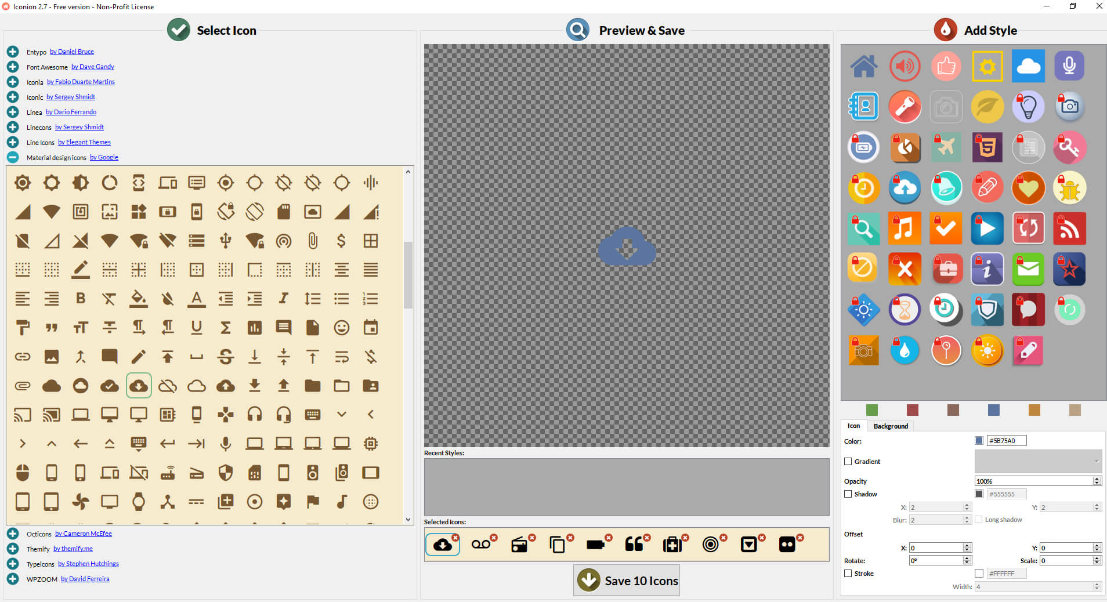Screen dimensions: 1107x602
Task: Expand the Linecons icon set
Action: [13, 127]
